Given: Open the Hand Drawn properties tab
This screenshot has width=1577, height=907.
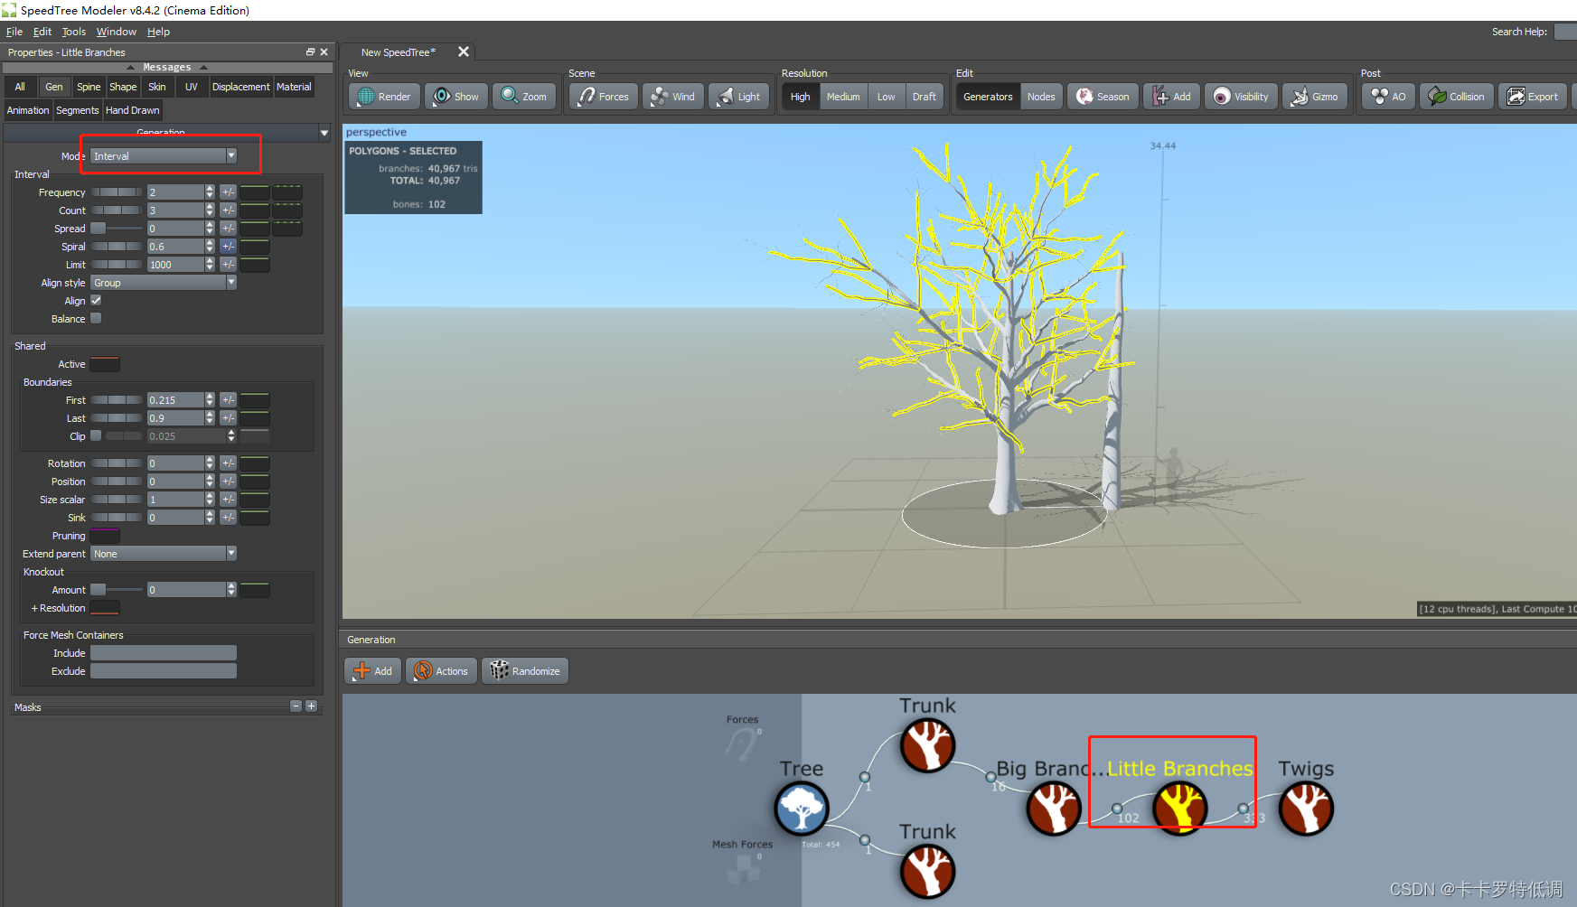Looking at the screenshot, I should 132,110.
